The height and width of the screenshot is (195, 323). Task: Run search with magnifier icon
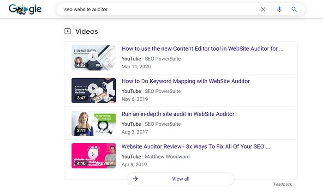tap(294, 9)
